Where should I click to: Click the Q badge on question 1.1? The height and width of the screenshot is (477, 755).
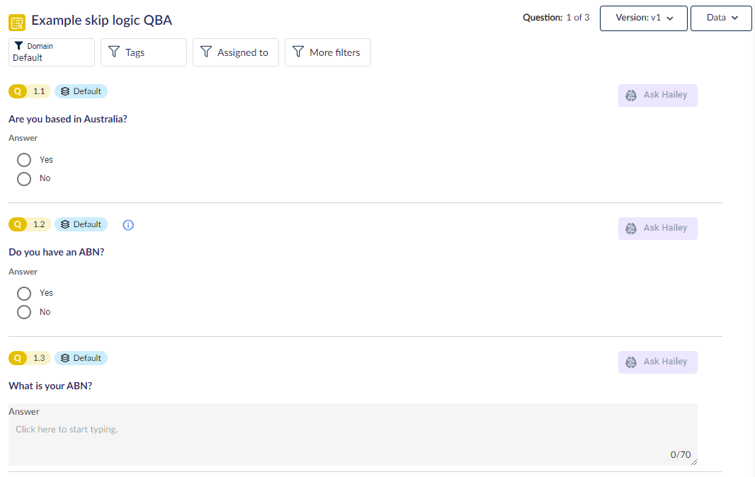point(18,91)
